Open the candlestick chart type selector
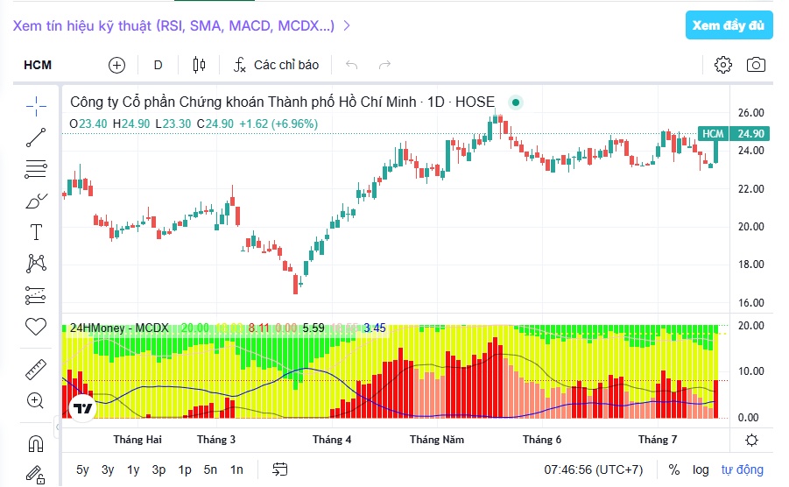The height and width of the screenshot is (487, 789). pos(200,65)
